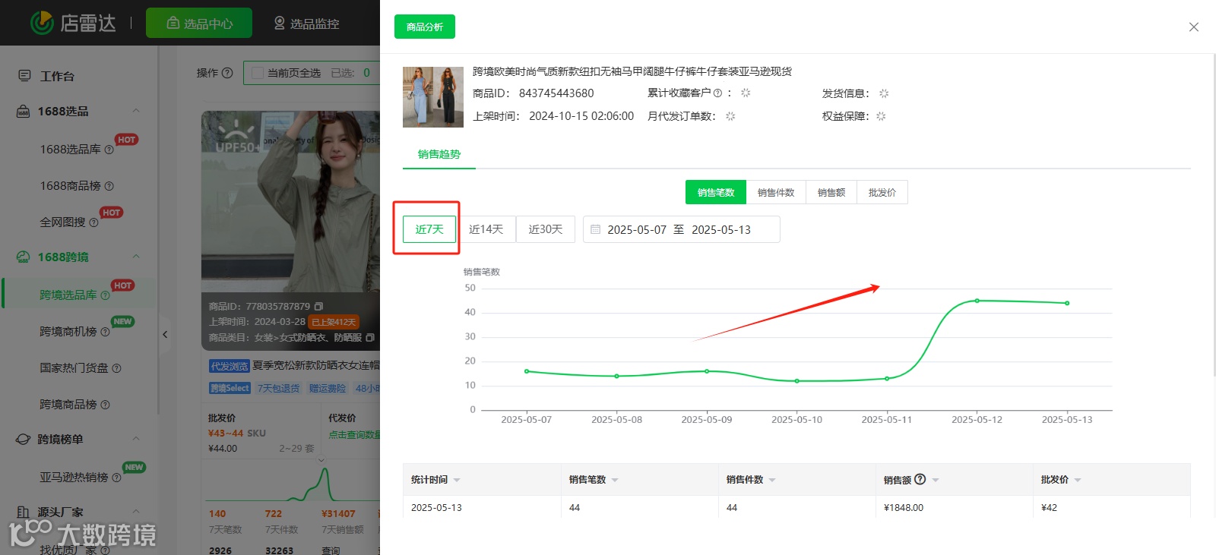Image resolution: width=1216 pixels, height=555 pixels.
Task: Click the 代发浏览 tag on product card
Action: (229, 366)
